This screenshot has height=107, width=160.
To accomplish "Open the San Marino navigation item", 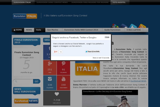I will [x=54, y=30].
